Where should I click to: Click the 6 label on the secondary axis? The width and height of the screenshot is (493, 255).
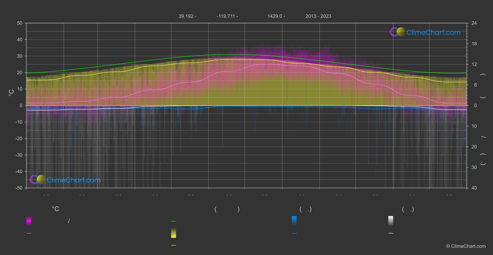click(x=475, y=85)
